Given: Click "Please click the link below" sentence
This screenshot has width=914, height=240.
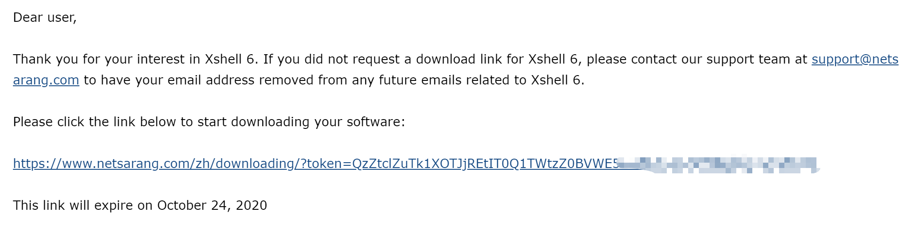Looking at the screenshot, I should click(x=94, y=122).
